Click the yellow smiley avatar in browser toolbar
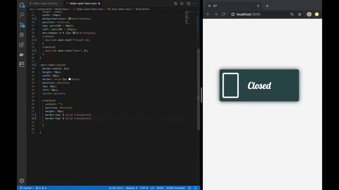This screenshot has width=339, height=190. [x=317, y=14]
